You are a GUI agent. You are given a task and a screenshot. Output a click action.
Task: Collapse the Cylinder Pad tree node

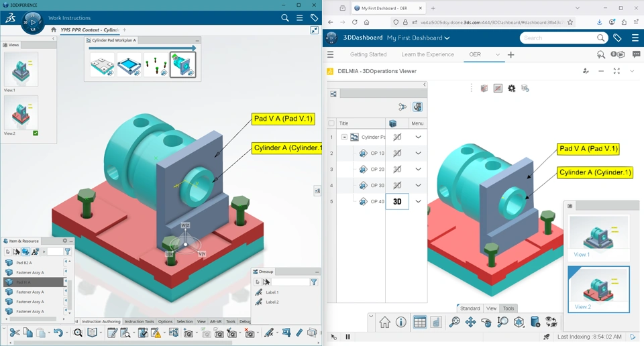point(344,137)
